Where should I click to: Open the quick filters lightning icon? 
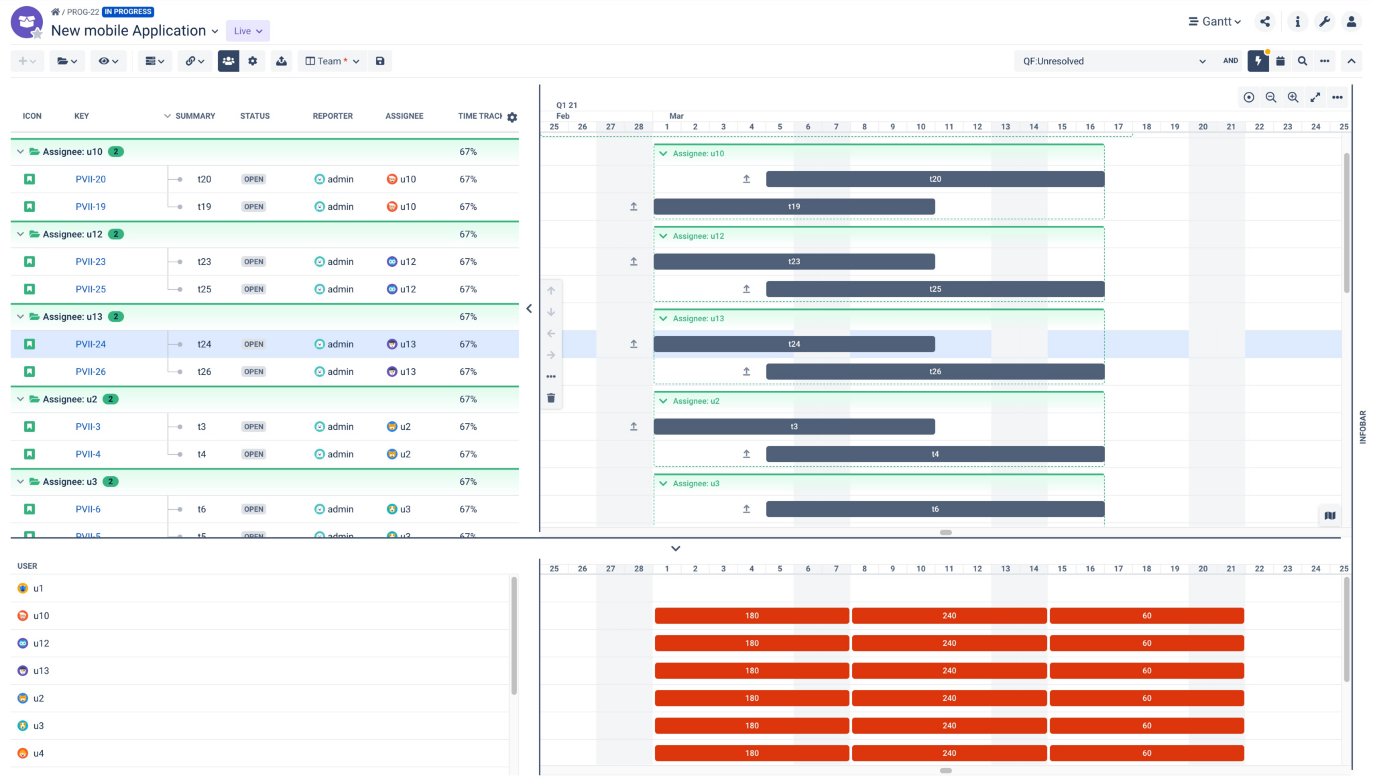[1259, 61]
